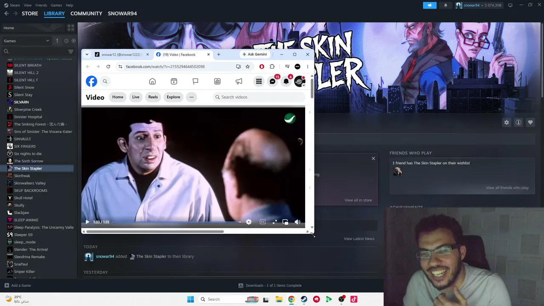Play the Facebook video
Screen dimensions: 544x306
(x=87, y=222)
